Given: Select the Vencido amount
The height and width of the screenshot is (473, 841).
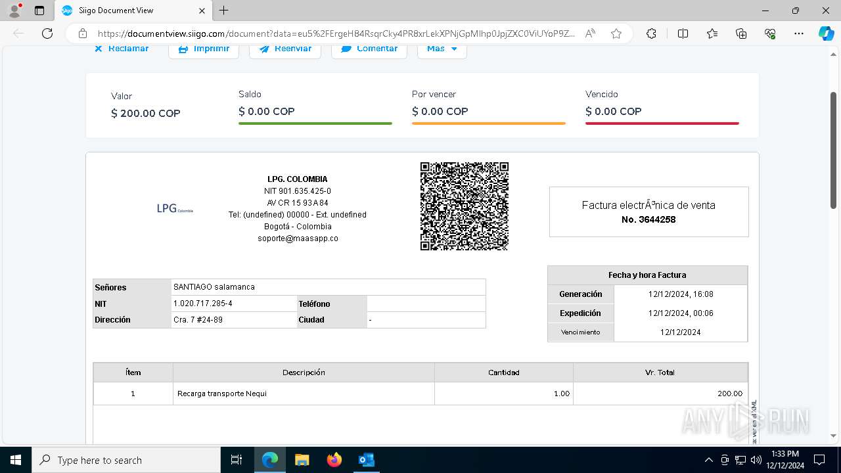Looking at the screenshot, I should pyautogui.click(x=614, y=111).
